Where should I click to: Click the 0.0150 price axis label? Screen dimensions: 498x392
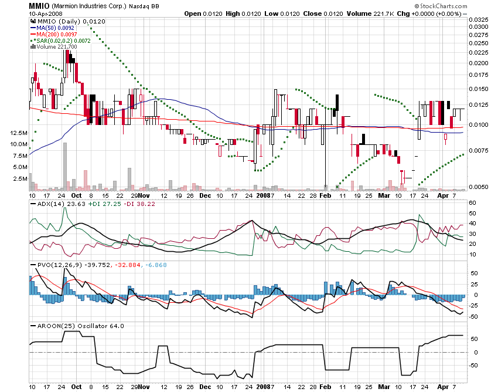(479, 89)
